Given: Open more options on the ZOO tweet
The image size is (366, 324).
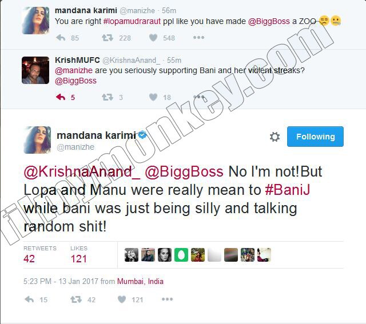Looking at the screenshot, I should tap(198, 37).
